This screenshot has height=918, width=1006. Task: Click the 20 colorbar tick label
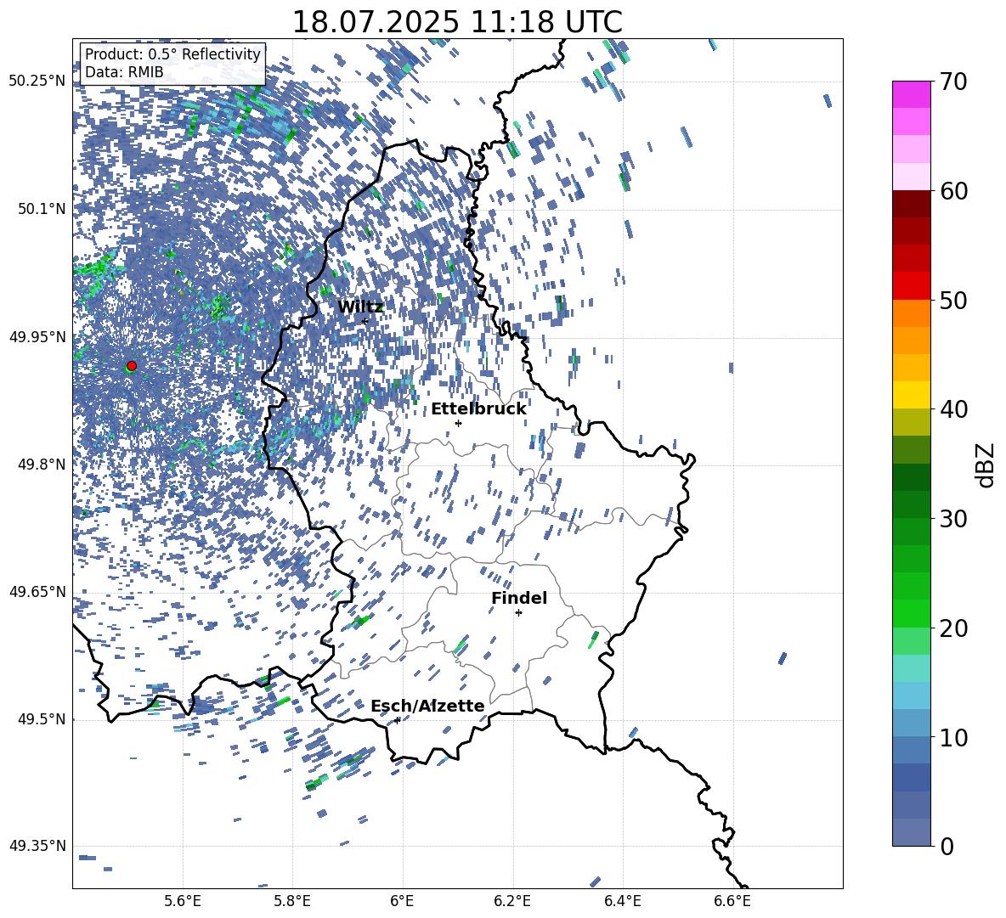tap(954, 628)
